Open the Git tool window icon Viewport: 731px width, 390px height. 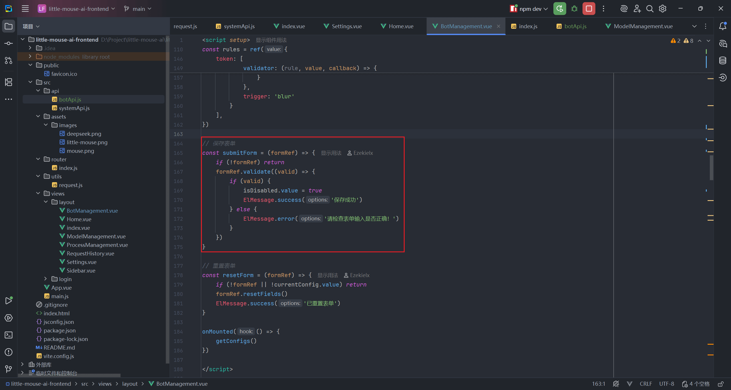[x=9, y=369]
